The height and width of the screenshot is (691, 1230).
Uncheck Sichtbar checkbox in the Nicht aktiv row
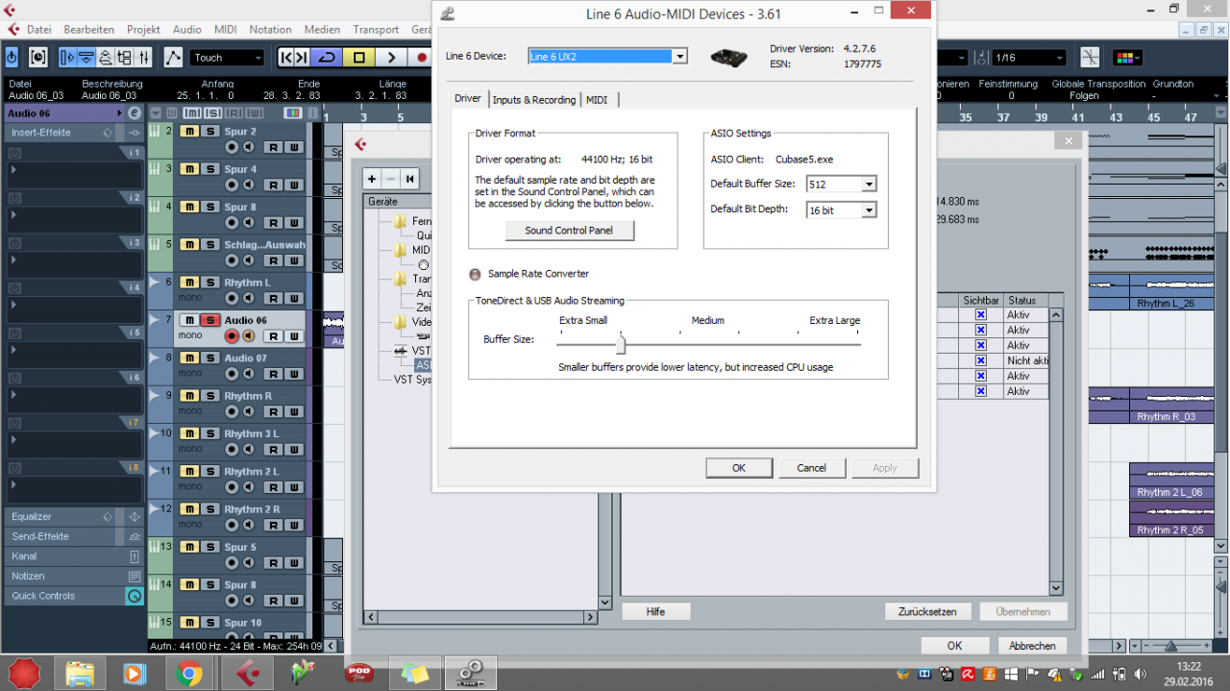click(x=981, y=360)
